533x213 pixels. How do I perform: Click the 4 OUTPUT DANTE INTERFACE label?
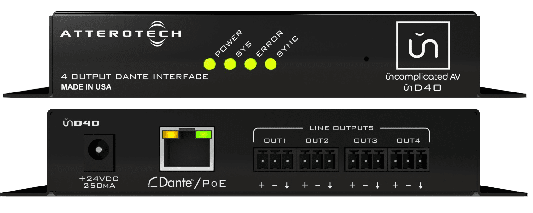pyautogui.click(x=135, y=77)
